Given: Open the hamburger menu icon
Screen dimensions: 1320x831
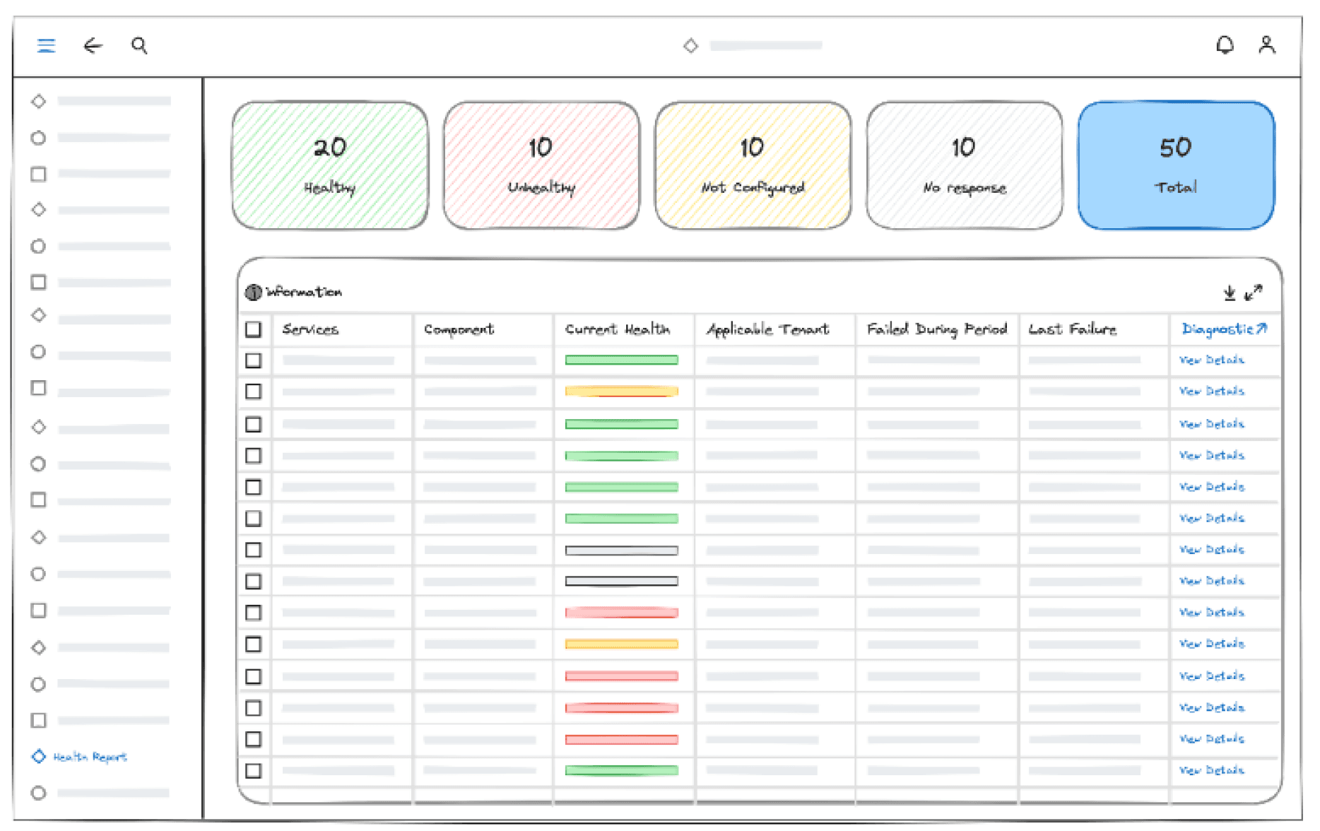Looking at the screenshot, I should click(46, 46).
